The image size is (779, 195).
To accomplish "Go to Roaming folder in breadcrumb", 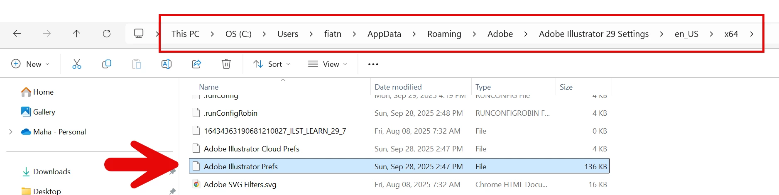I will click(x=444, y=34).
